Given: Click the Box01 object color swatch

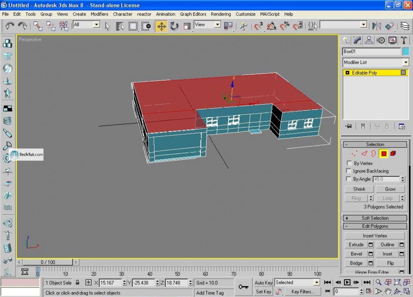Looking at the screenshot, I should [x=406, y=51].
